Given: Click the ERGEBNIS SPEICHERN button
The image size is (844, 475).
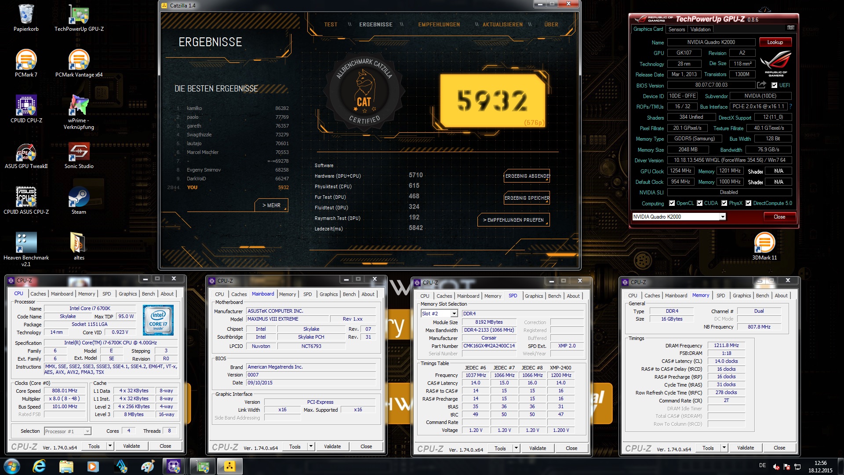Looking at the screenshot, I should click(527, 198).
